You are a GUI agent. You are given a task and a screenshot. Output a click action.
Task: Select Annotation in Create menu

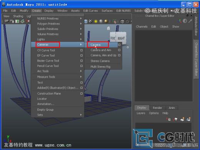(x=46, y=104)
